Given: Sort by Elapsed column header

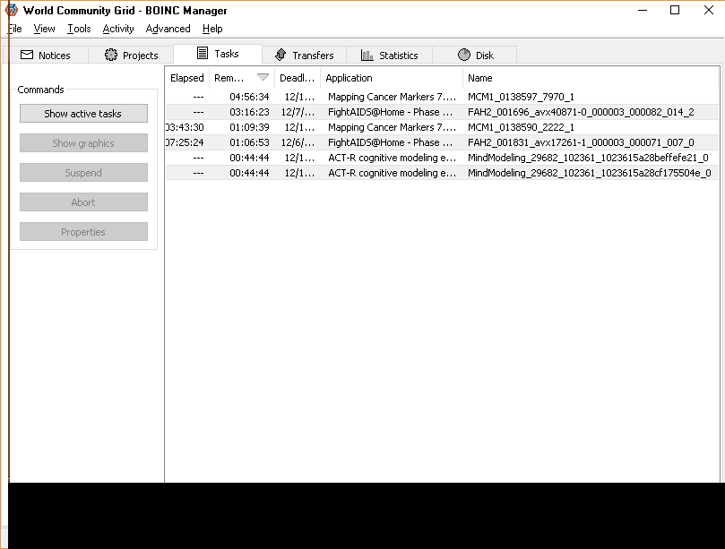Looking at the screenshot, I should click(187, 78).
